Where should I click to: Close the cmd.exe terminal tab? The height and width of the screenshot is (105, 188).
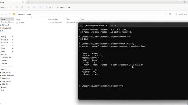pos(107,25)
